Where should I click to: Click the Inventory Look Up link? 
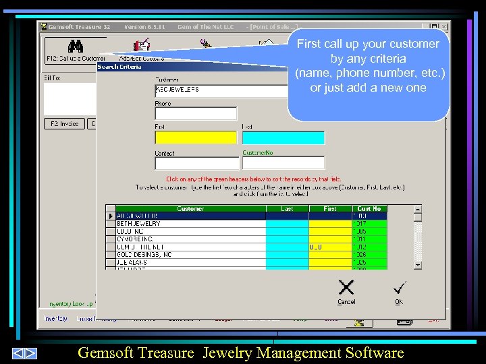72,304
